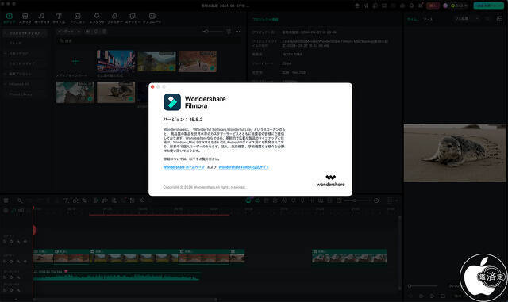Open the Wondershare homepage link
The height and width of the screenshot is (302, 508).
click(x=183, y=167)
